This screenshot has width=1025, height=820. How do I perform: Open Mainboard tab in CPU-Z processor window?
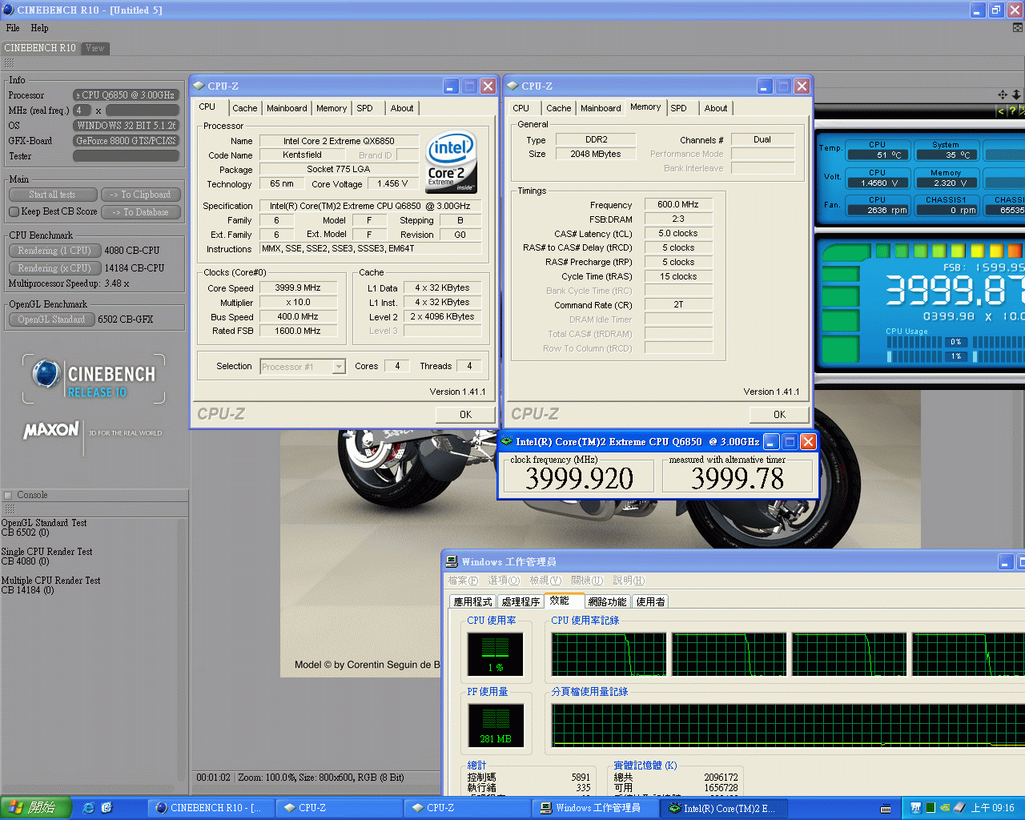pos(287,108)
